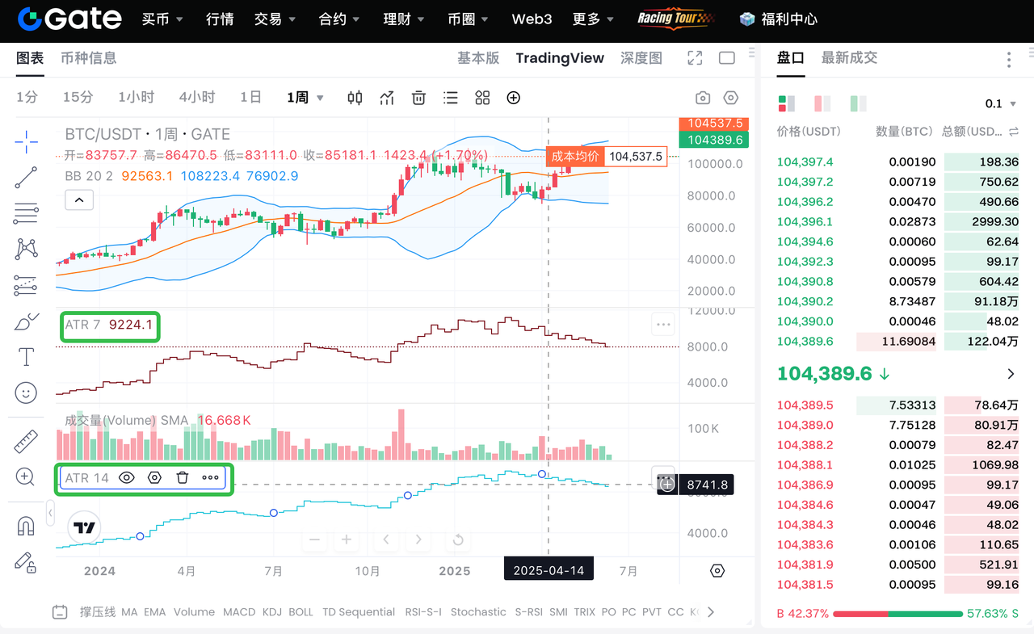The image size is (1034, 634).
Task: Activate the ruler measure tool
Action: click(26, 441)
